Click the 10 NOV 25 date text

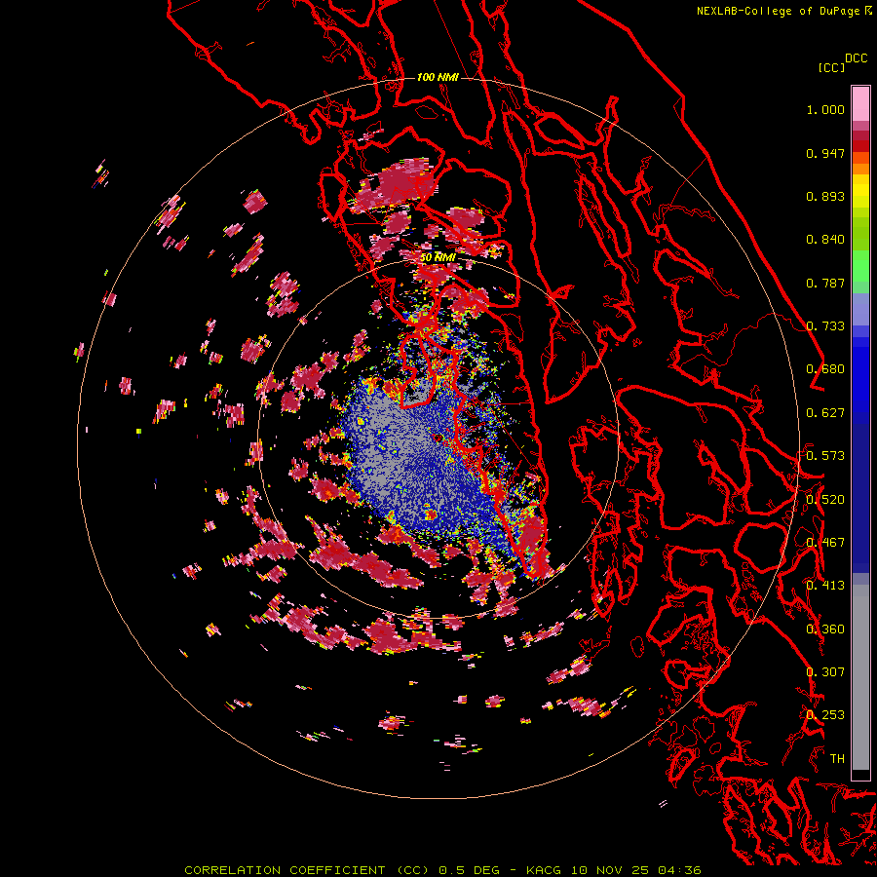tap(610, 870)
